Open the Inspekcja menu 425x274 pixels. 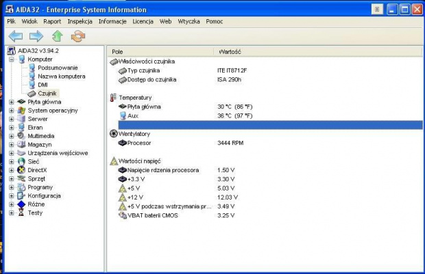80,21
